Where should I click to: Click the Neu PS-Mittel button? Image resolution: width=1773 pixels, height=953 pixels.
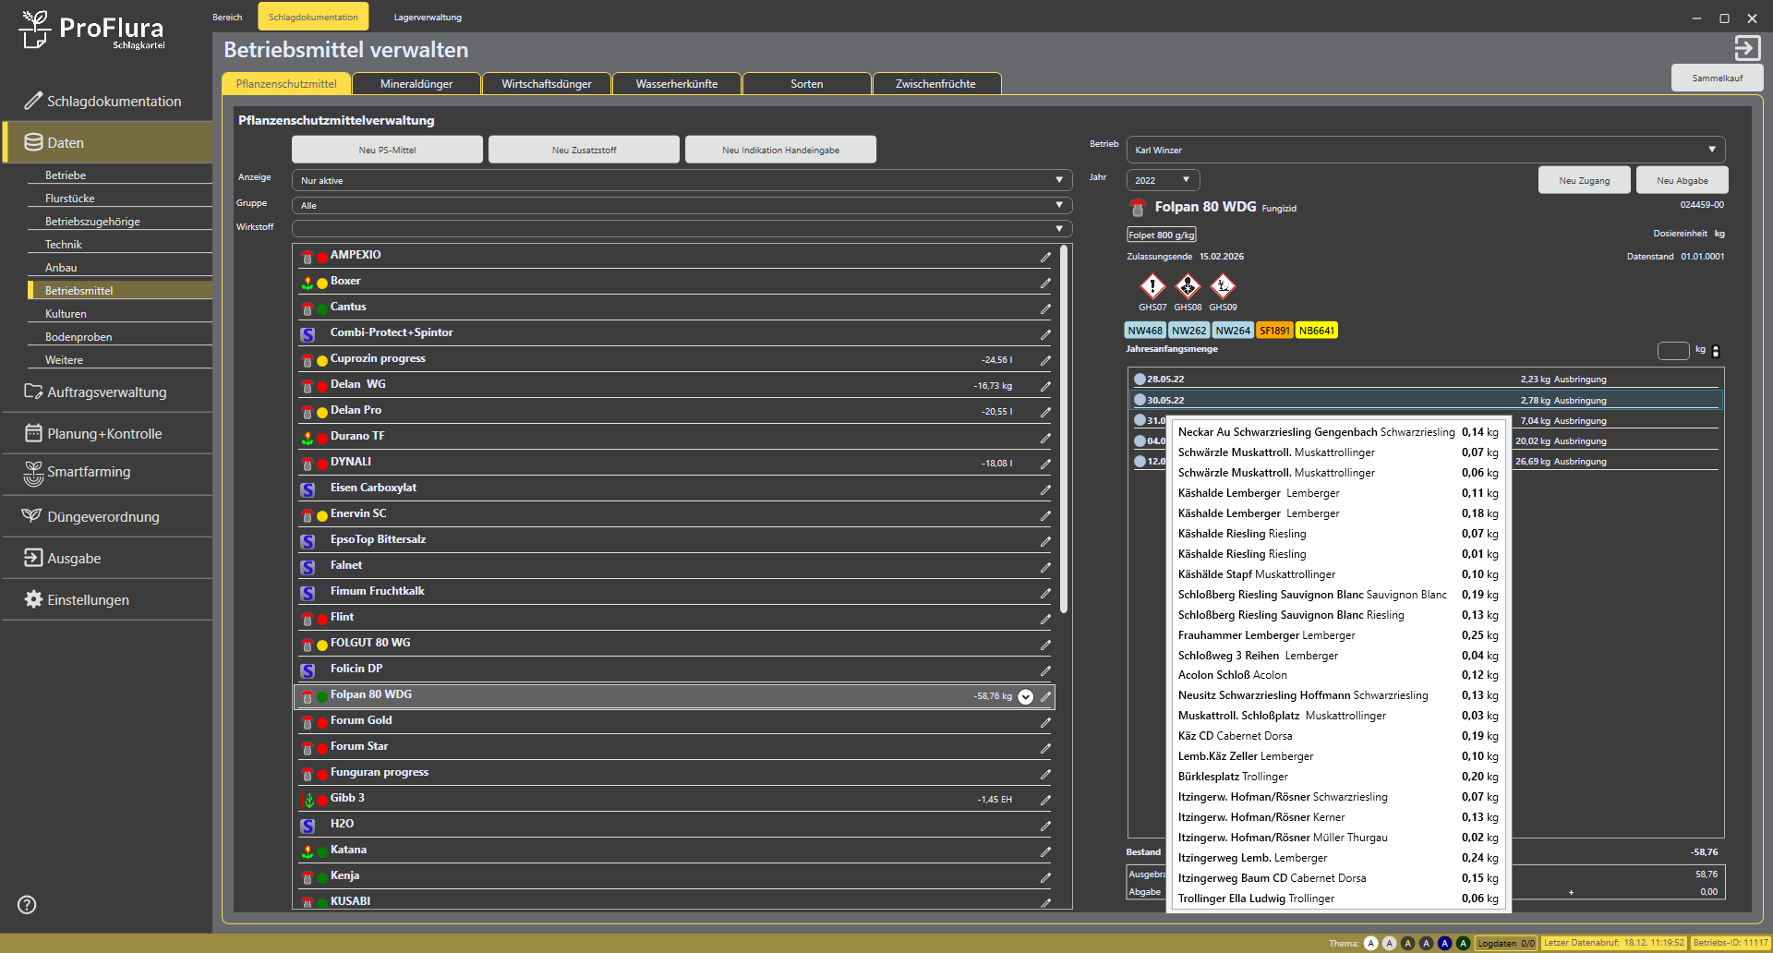tap(387, 150)
